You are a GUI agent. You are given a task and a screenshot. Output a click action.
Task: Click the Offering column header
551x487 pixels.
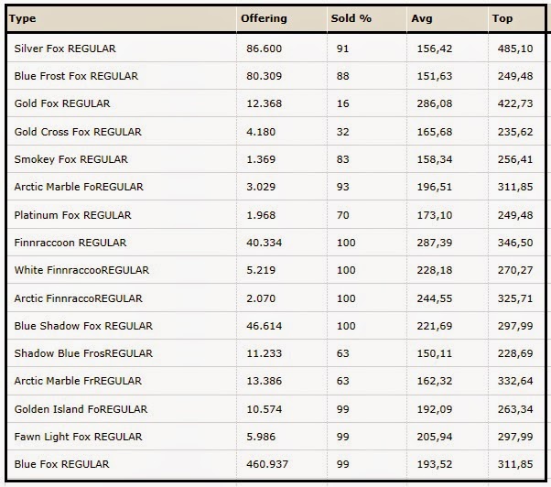click(x=264, y=18)
